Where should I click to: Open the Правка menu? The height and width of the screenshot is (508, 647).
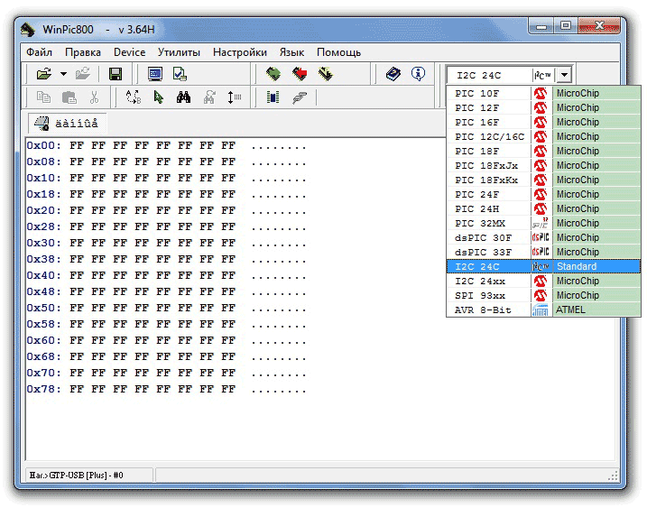click(83, 52)
